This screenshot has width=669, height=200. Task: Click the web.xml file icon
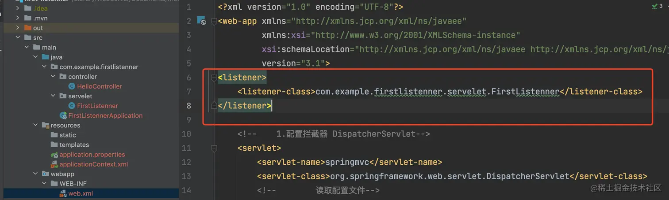coord(63,193)
